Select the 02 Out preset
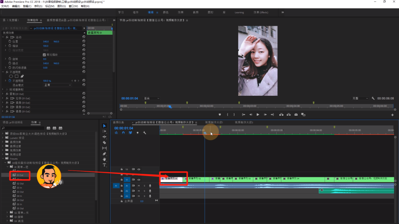Image resolution: width=399 pixels, height=224 pixels. pos(20,183)
